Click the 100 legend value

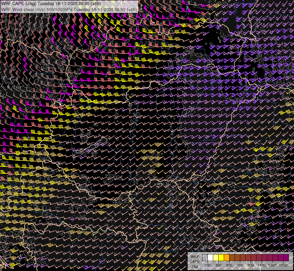pyautogui.click(x=208, y=265)
